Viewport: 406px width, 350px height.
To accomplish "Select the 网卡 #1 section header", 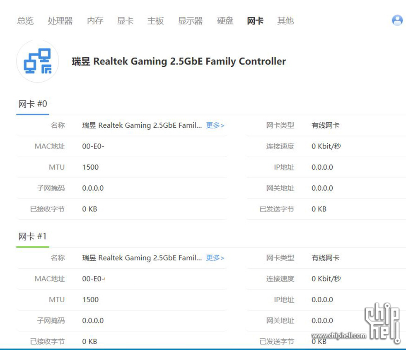I will pos(33,236).
